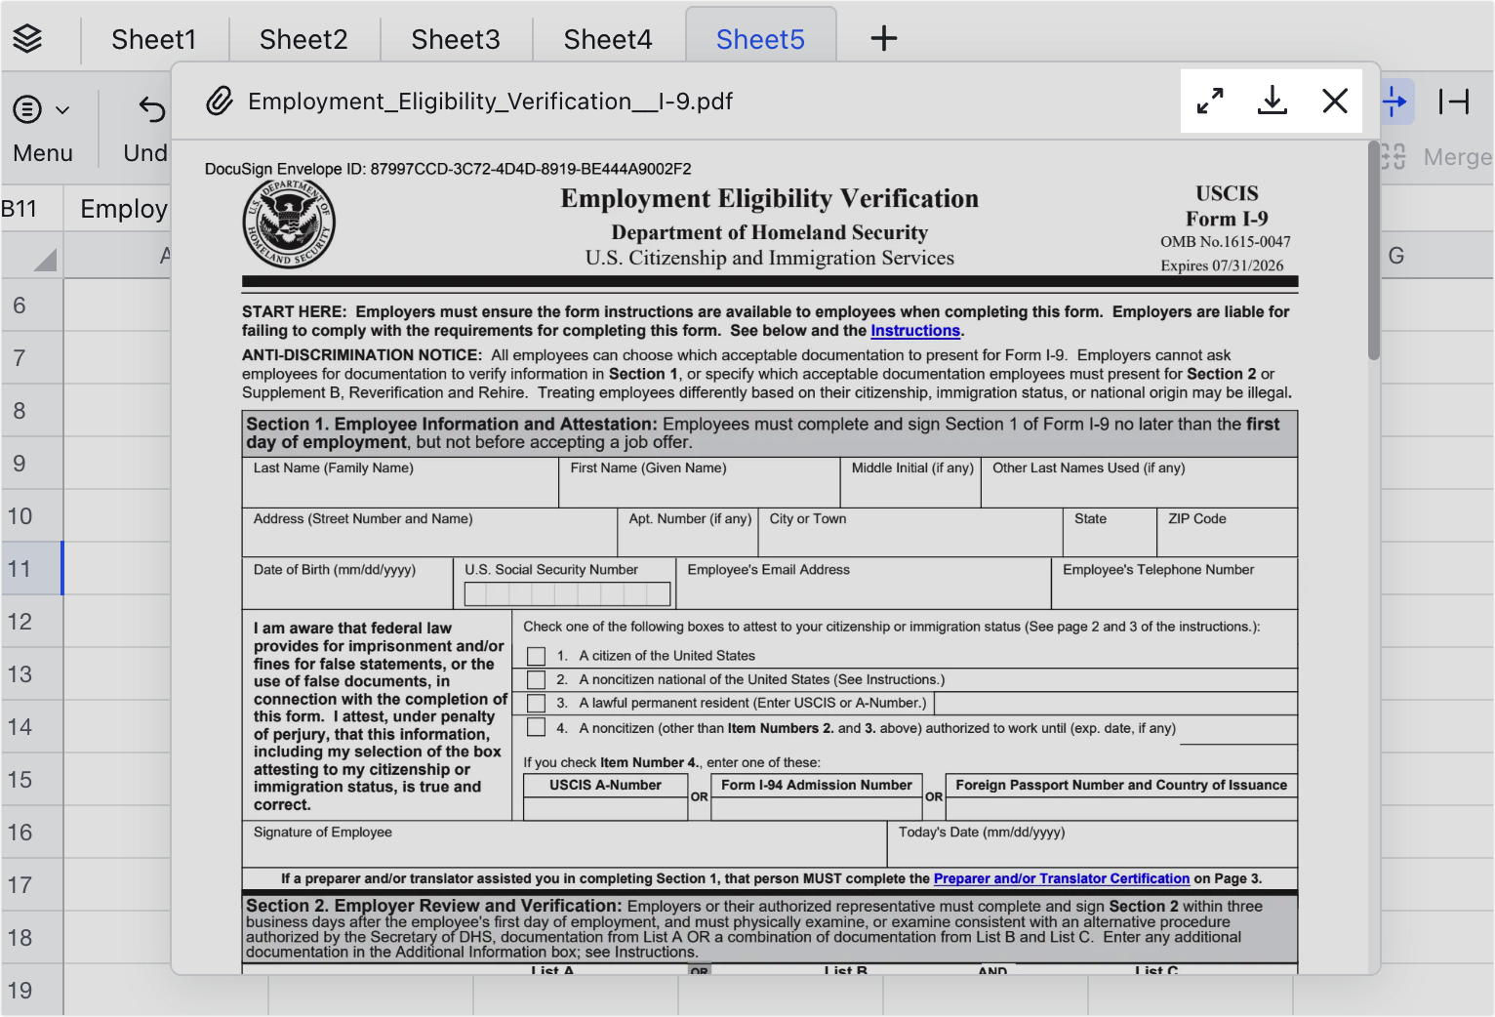The height and width of the screenshot is (1017, 1495).
Task: Click Form I-94 Admission Number field
Action: point(817,809)
